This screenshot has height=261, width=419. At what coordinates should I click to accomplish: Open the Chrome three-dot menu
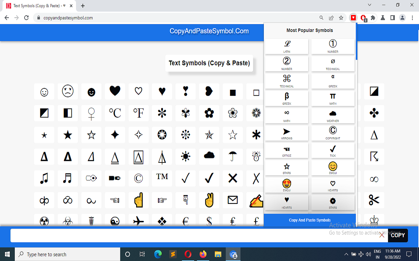coord(412,18)
